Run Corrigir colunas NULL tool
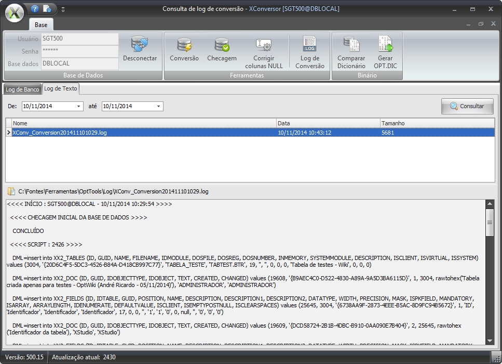Viewport: 502px width, 364px height. point(264,46)
